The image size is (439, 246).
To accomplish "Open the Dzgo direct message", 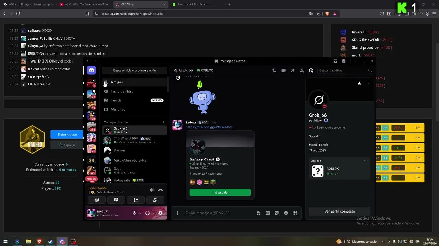I will (x=134, y=170).
